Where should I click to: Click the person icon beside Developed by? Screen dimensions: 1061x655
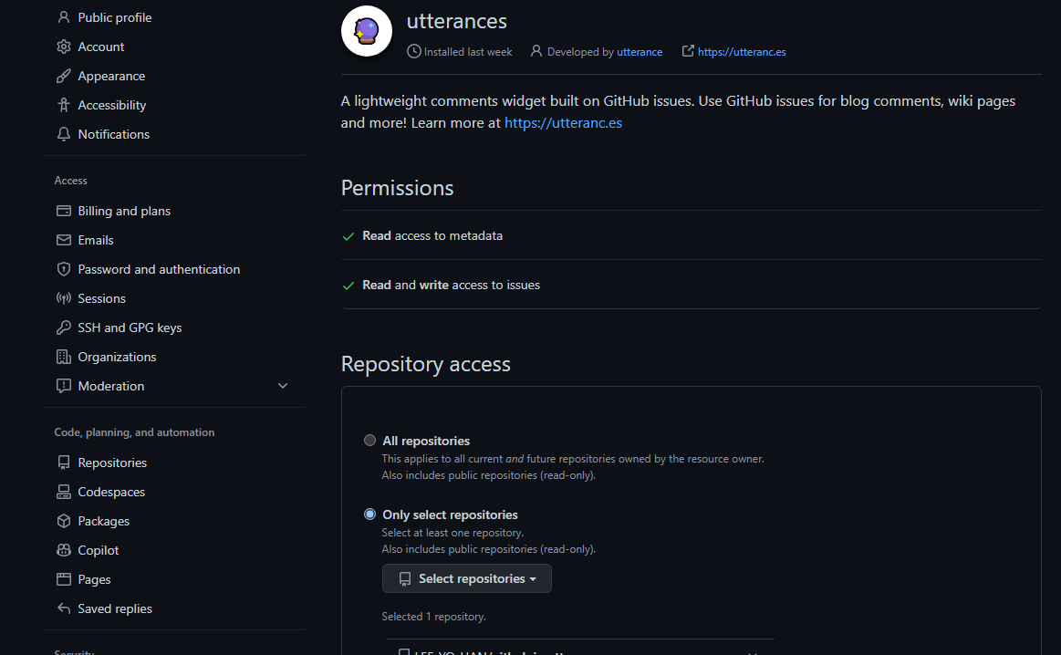tap(536, 51)
